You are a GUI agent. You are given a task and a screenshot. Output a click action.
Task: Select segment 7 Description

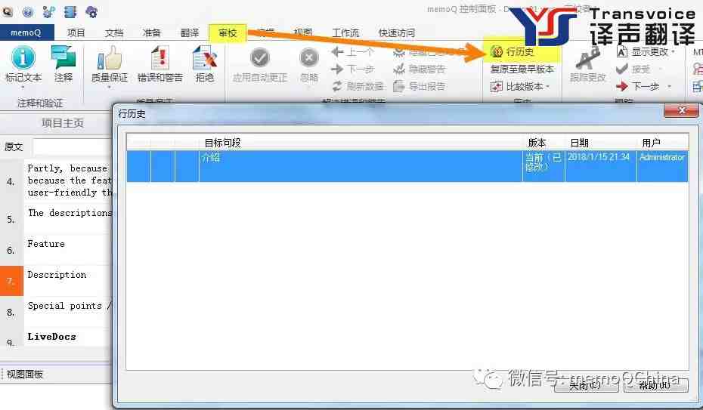[x=69, y=279]
